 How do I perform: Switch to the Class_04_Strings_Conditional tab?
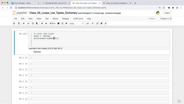click(117, 3)
